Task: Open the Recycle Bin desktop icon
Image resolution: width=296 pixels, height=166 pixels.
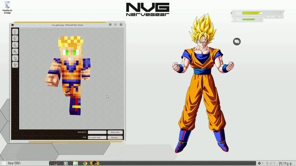Action: pos(7,7)
